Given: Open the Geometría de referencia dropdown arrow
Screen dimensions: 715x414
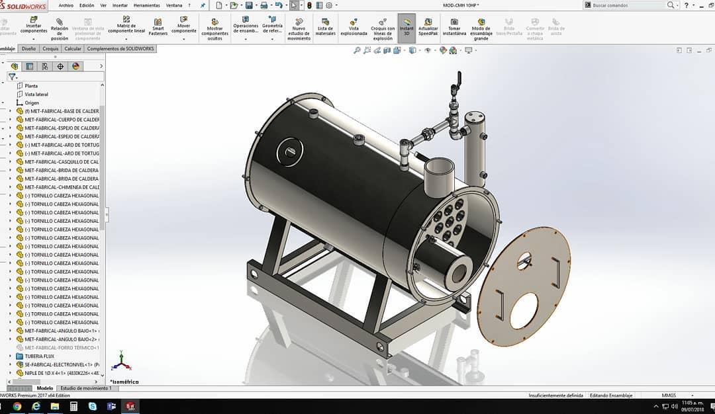Looking at the screenshot, I should point(272,39).
